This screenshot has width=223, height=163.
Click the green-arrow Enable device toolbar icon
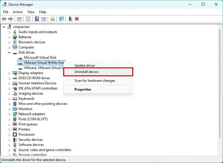pos(71,19)
